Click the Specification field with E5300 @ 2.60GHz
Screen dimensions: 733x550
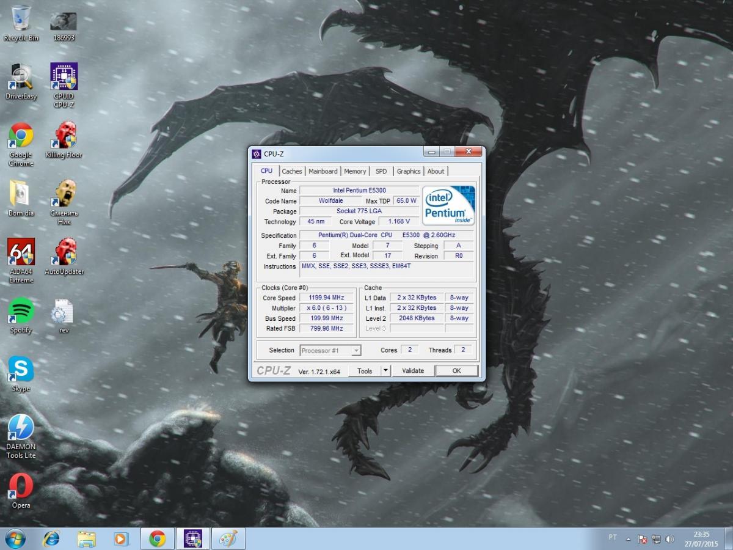[387, 235]
